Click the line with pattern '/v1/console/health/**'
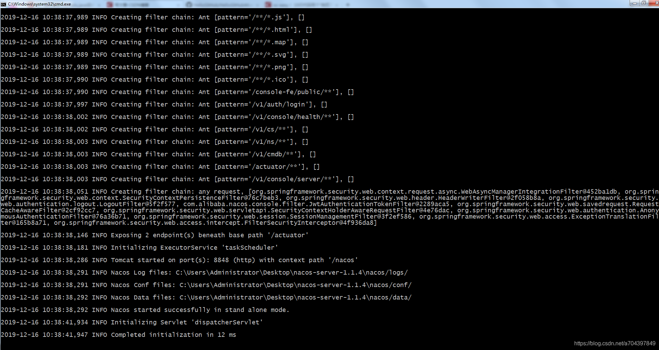 click(x=177, y=117)
